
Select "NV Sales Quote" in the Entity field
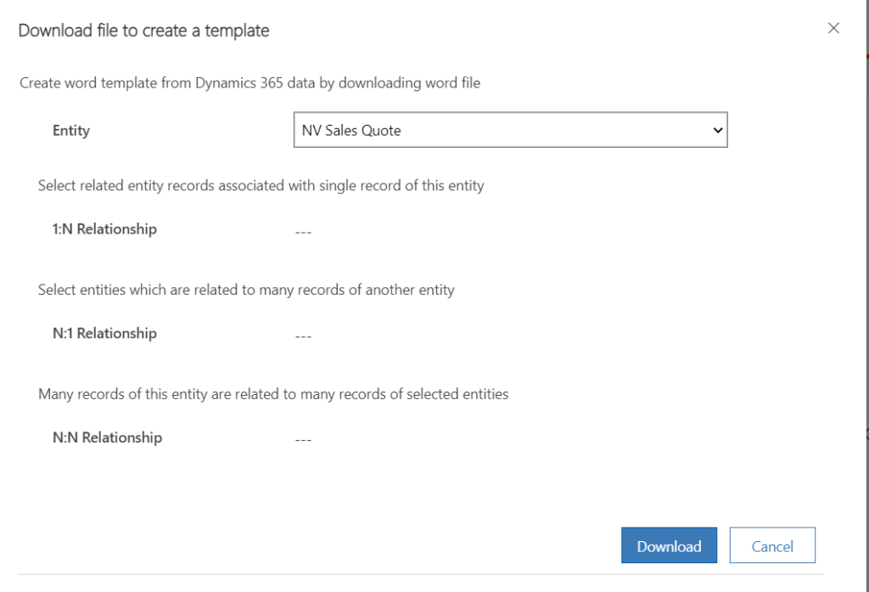509,129
